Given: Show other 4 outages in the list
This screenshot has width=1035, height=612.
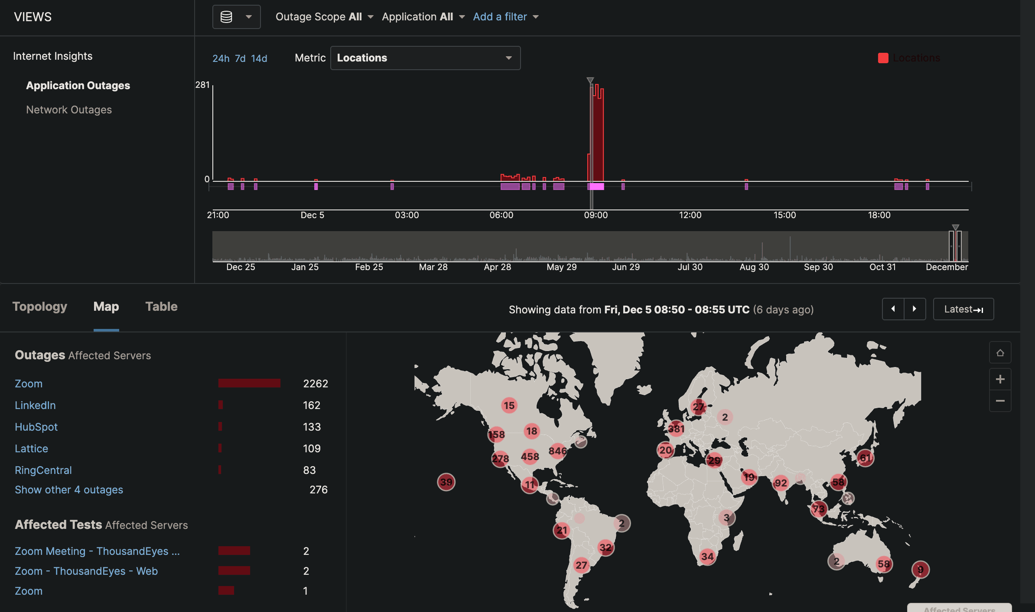Looking at the screenshot, I should [68, 490].
